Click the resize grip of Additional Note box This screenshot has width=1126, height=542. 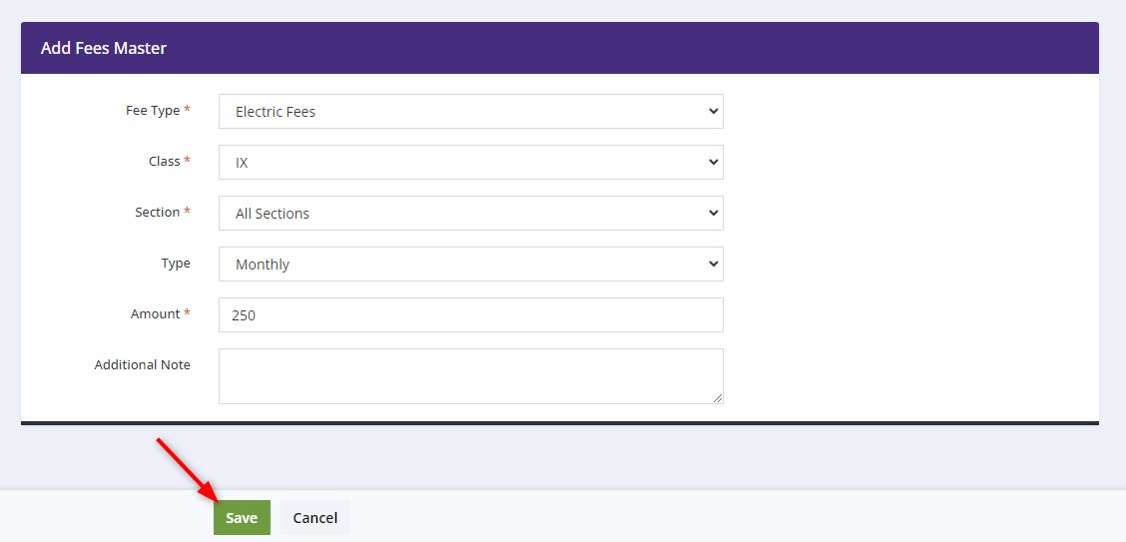(x=718, y=398)
